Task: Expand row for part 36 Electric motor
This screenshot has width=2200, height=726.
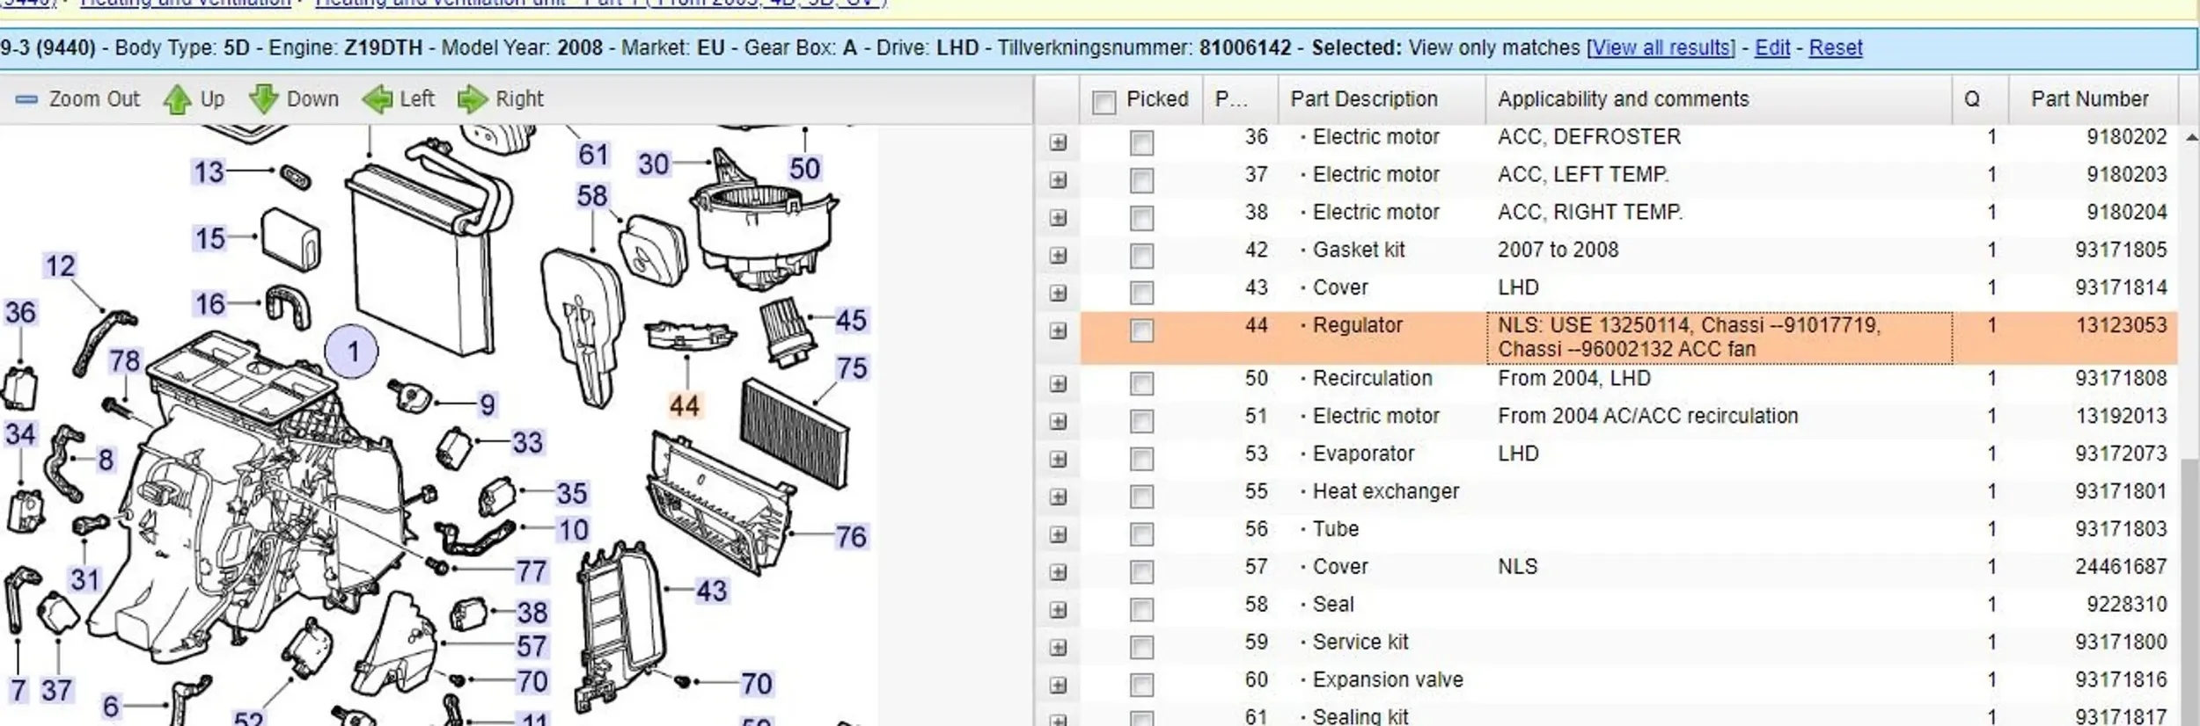Action: tap(1058, 142)
